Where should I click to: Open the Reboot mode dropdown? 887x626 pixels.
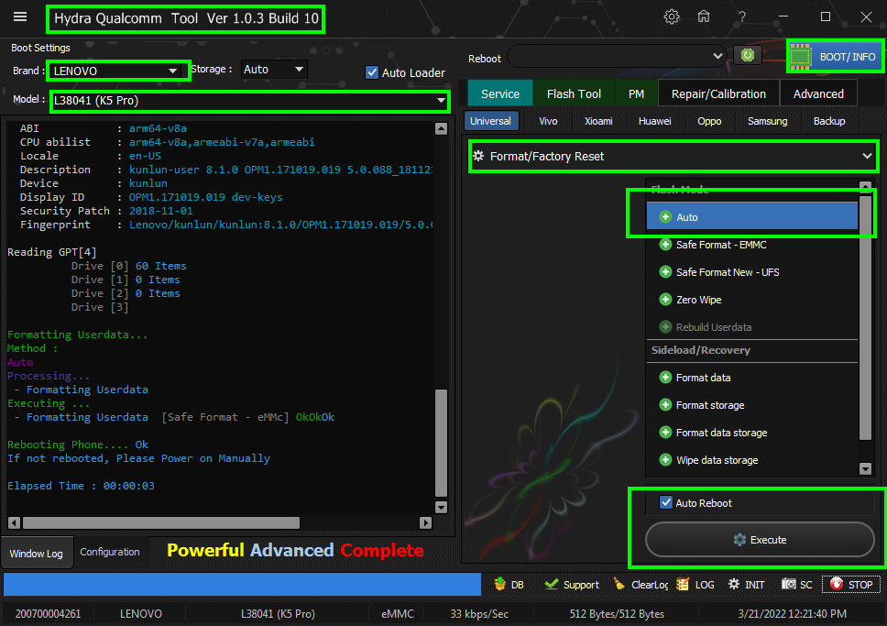(x=617, y=56)
